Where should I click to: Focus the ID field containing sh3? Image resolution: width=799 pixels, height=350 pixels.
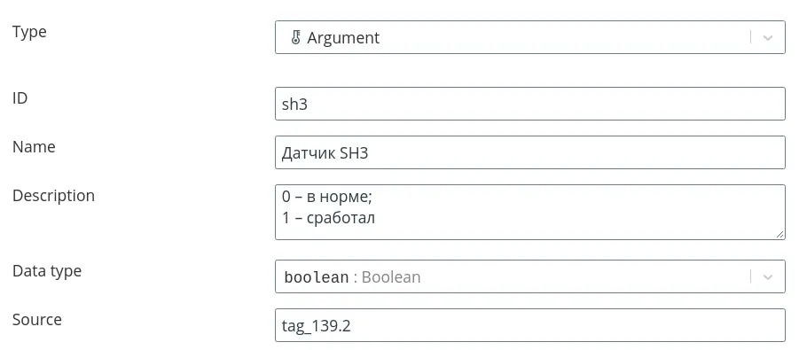click(530, 104)
